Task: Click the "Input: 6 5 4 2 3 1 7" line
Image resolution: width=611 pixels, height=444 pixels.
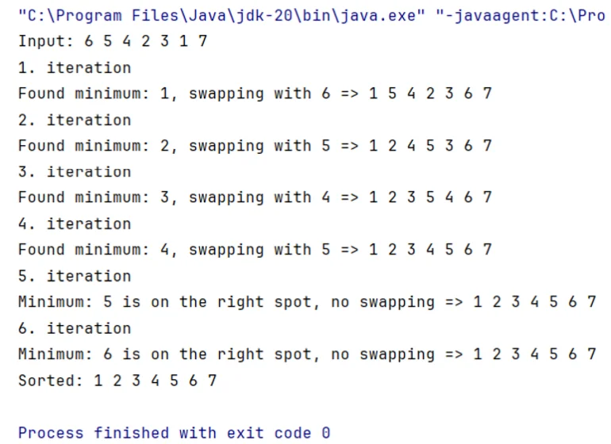Action: coord(113,41)
